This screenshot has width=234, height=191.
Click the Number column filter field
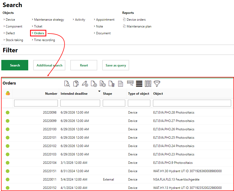click(x=36, y=103)
